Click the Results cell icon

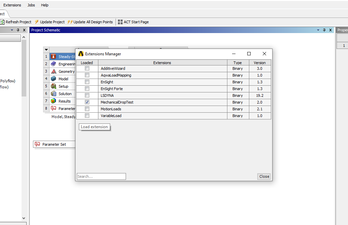(x=54, y=101)
